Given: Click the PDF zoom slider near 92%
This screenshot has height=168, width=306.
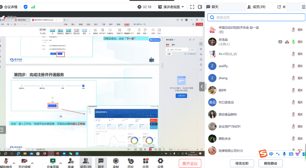Looking at the screenshot, I should pos(187,149).
